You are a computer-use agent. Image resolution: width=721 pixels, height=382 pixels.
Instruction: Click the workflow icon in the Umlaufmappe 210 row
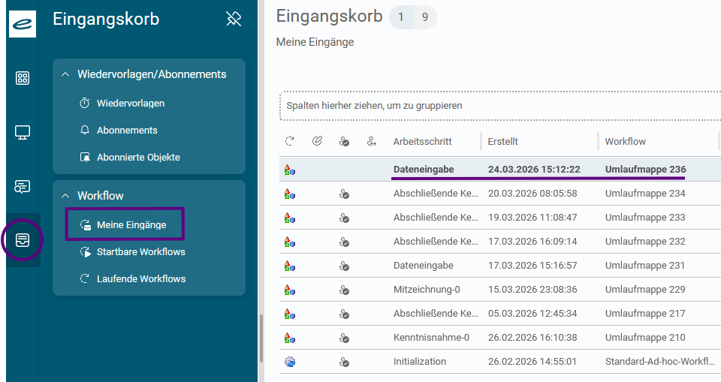[x=290, y=338]
